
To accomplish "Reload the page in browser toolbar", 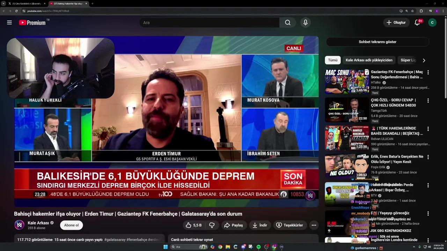I will pyautogui.click(x=16, y=11).
